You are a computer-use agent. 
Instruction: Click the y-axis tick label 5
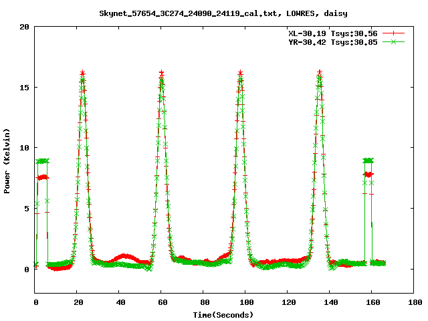pos(27,209)
